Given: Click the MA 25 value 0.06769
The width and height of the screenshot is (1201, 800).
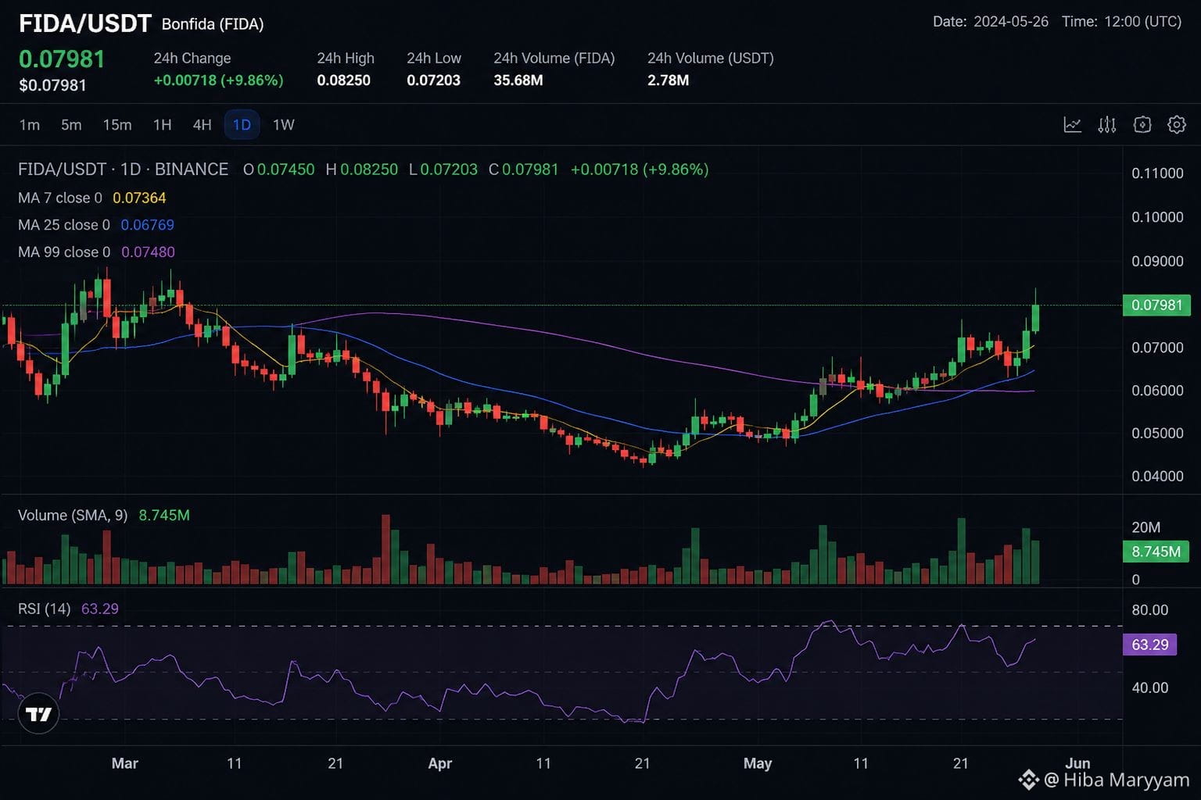Looking at the screenshot, I should (x=147, y=225).
